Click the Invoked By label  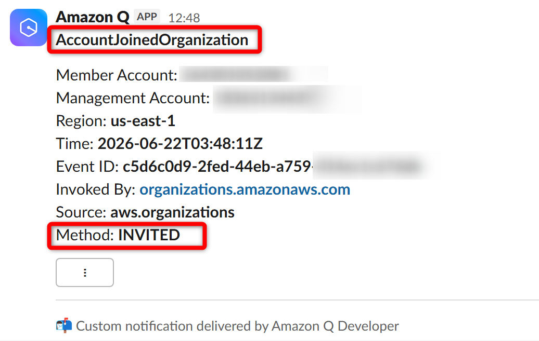tap(96, 189)
